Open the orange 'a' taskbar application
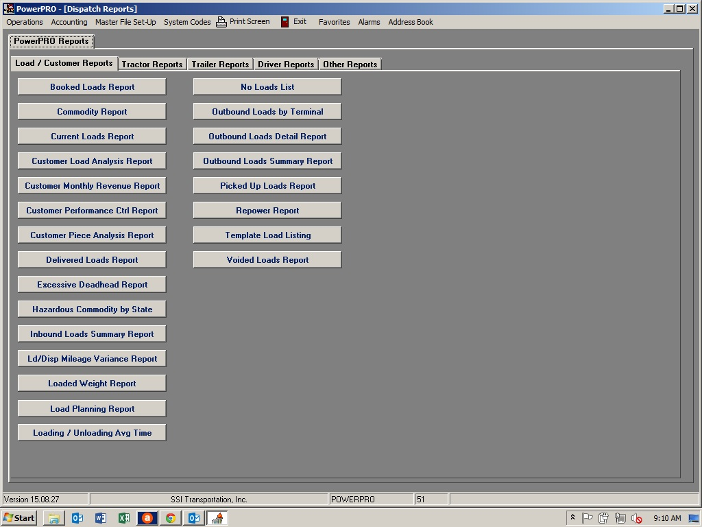The height and width of the screenshot is (527, 702). pos(147,518)
